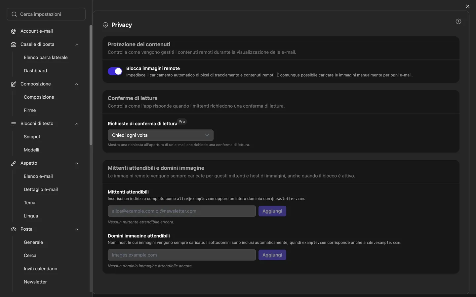The image size is (476, 297).
Task: Collapse the Posta section chevron
Action: [77, 229]
